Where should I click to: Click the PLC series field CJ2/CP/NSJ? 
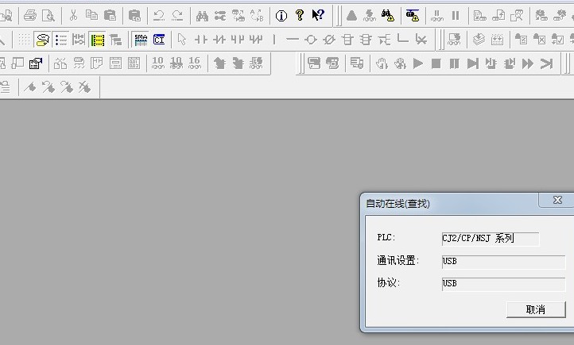(x=490, y=239)
